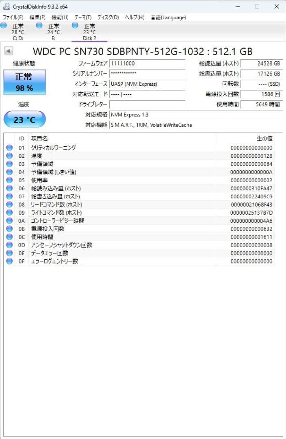Click status orb of 総読み込み量 (ホスト) row

9,188
